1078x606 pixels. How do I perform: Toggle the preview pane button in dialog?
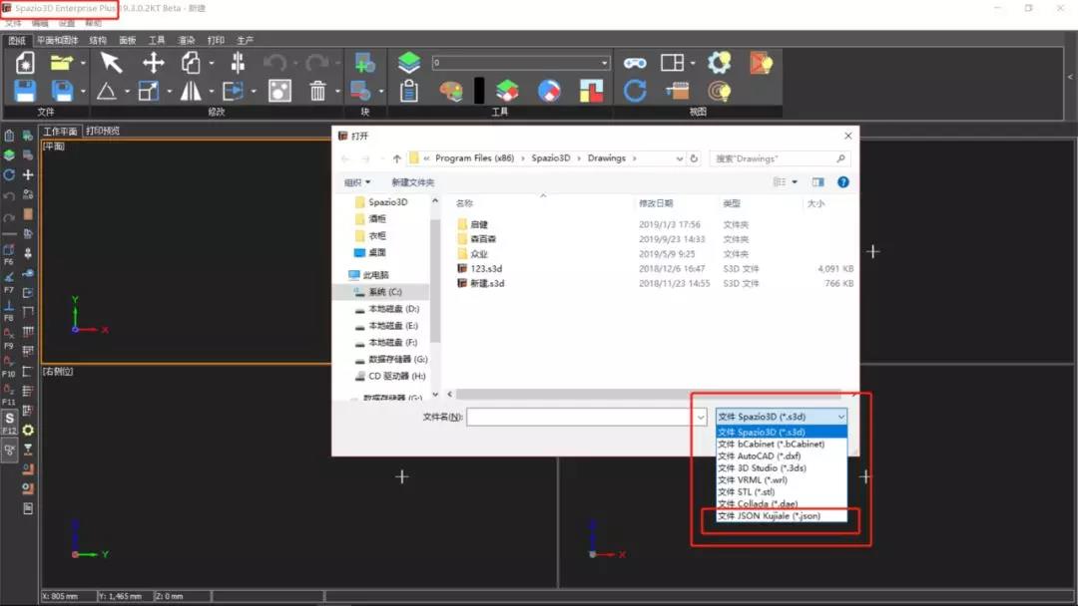[x=817, y=181]
